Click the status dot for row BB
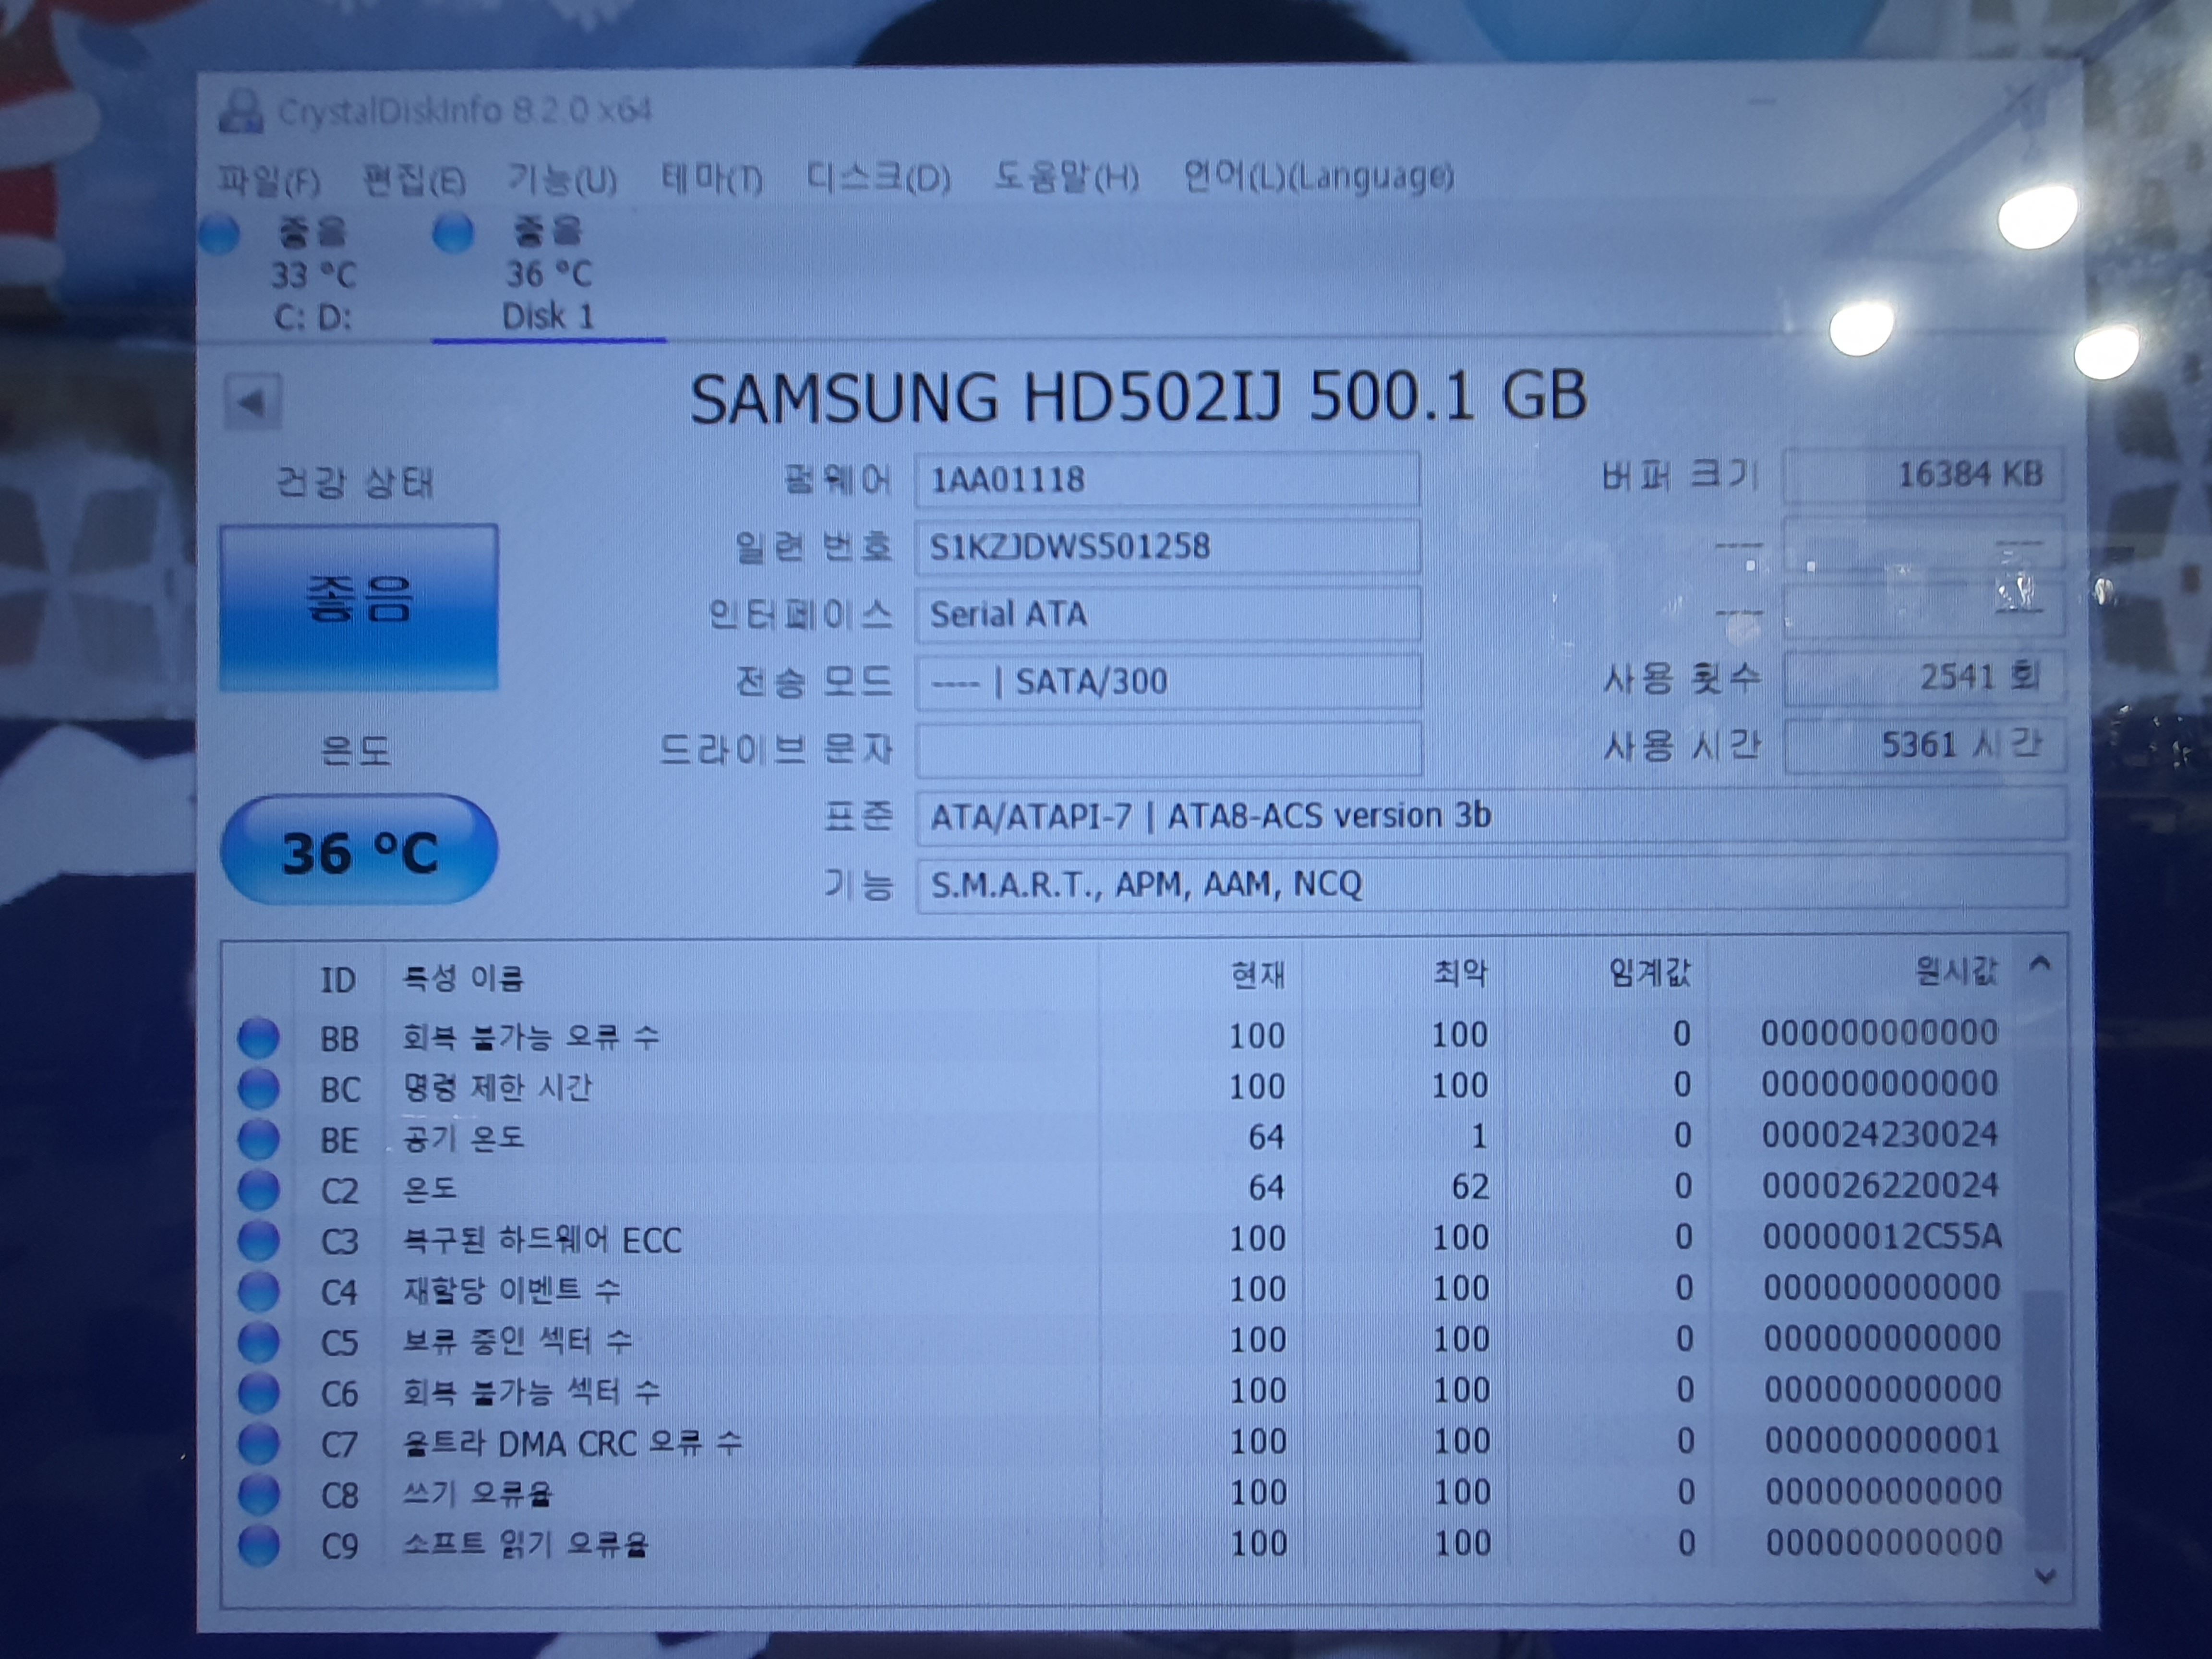 258,1037
